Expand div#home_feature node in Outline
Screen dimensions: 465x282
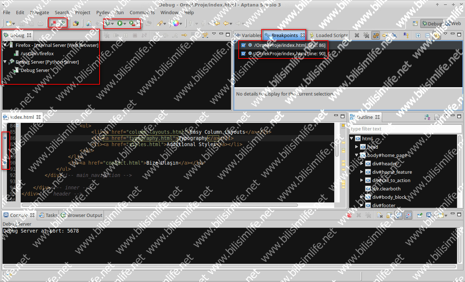(x=362, y=172)
